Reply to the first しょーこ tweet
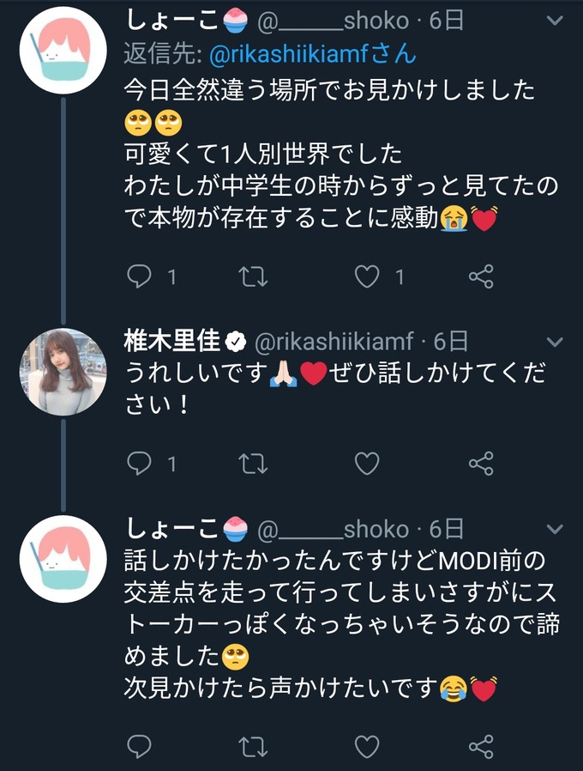This screenshot has height=771, width=583. (139, 276)
